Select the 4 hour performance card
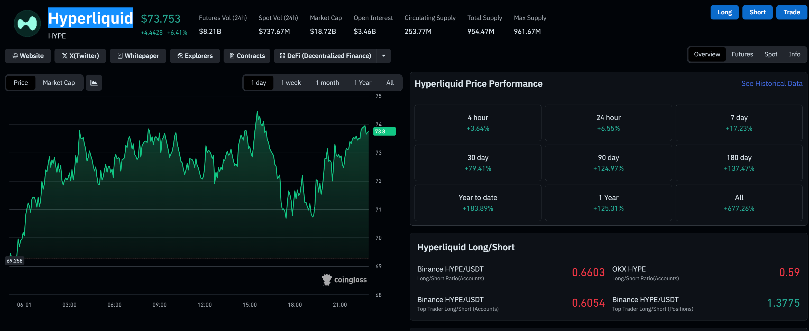Image resolution: width=809 pixels, height=331 pixels. pyautogui.click(x=478, y=123)
